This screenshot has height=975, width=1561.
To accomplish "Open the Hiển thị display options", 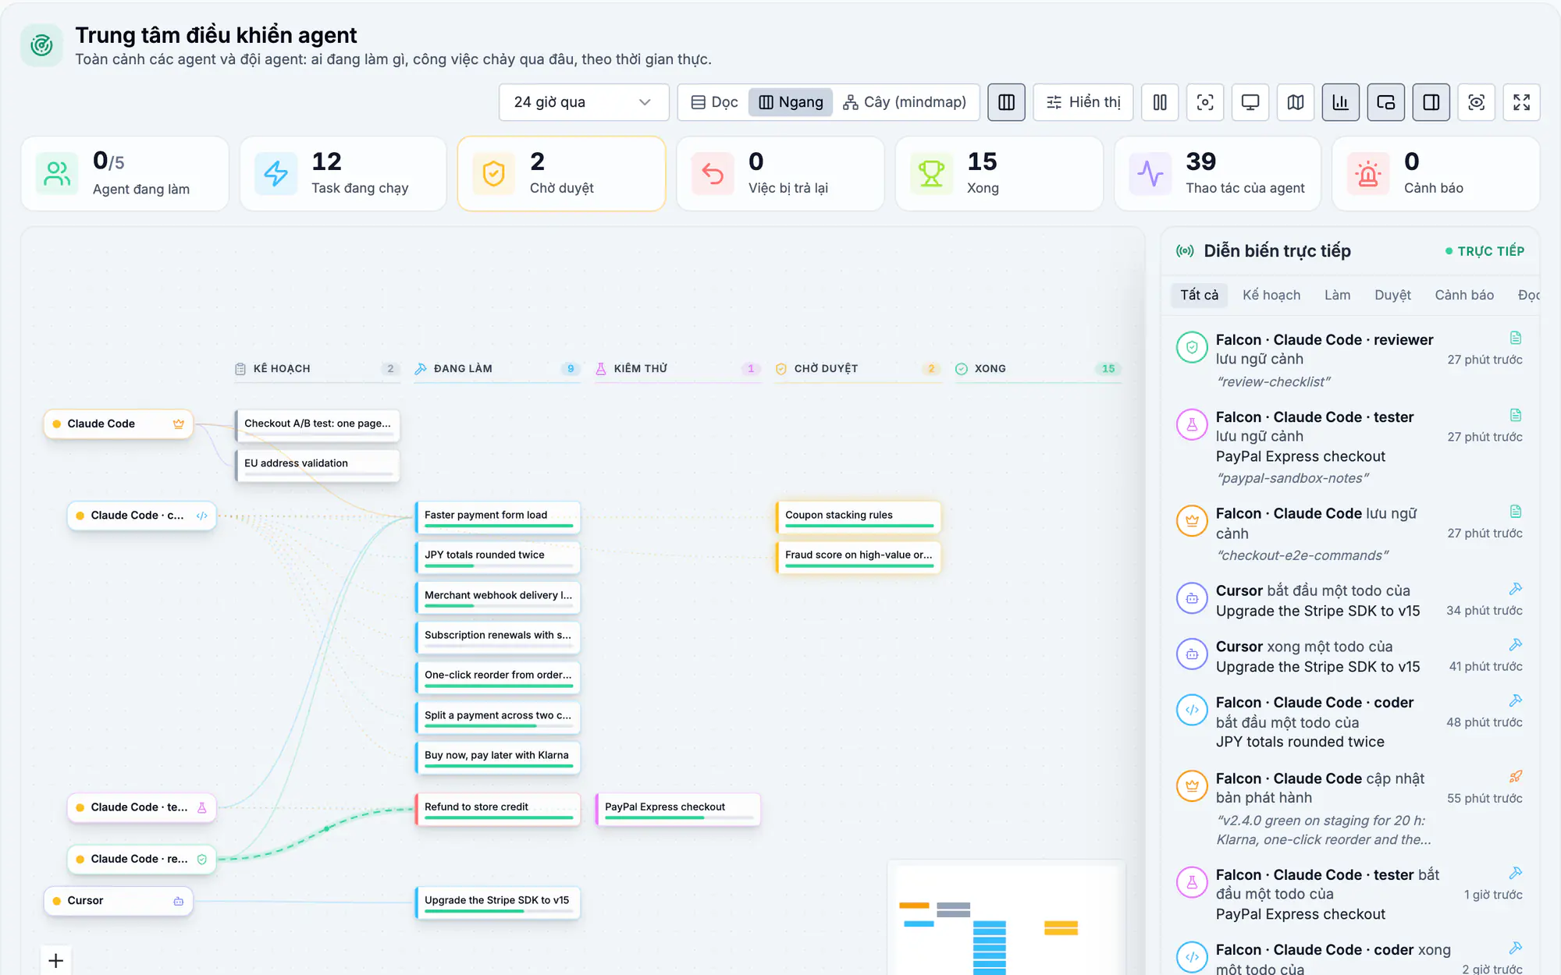I will (1083, 102).
